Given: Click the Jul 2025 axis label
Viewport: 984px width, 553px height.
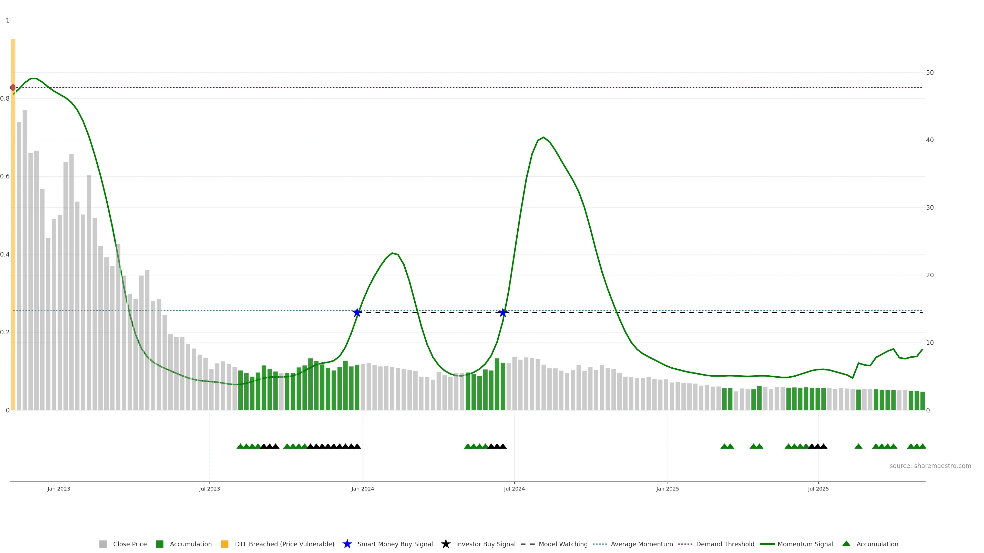Looking at the screenshot, I should [818, 488].
